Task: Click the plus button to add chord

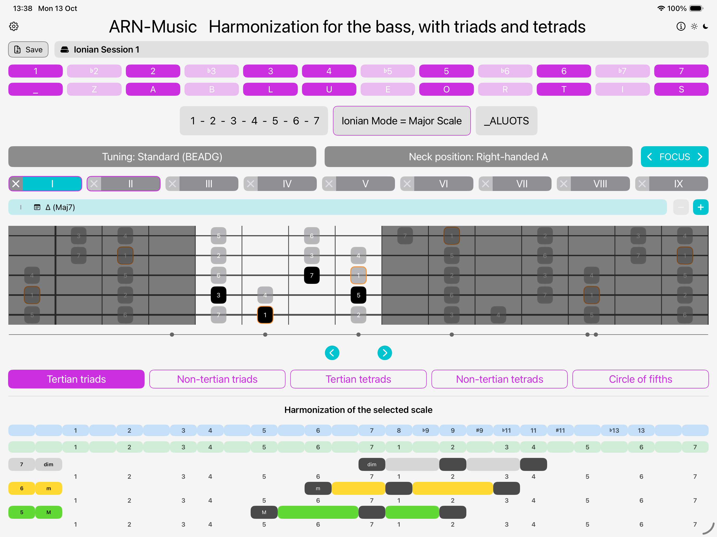Action: tap(701, 207)
